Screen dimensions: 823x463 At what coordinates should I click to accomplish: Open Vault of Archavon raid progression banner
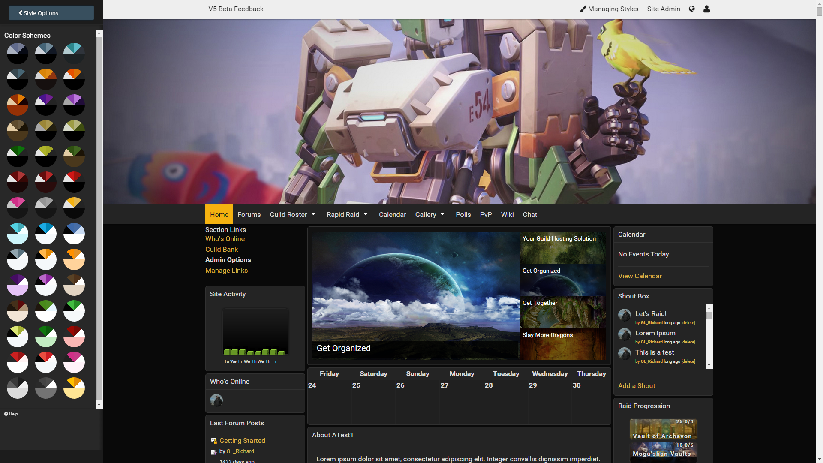click(x=663, y=430)
